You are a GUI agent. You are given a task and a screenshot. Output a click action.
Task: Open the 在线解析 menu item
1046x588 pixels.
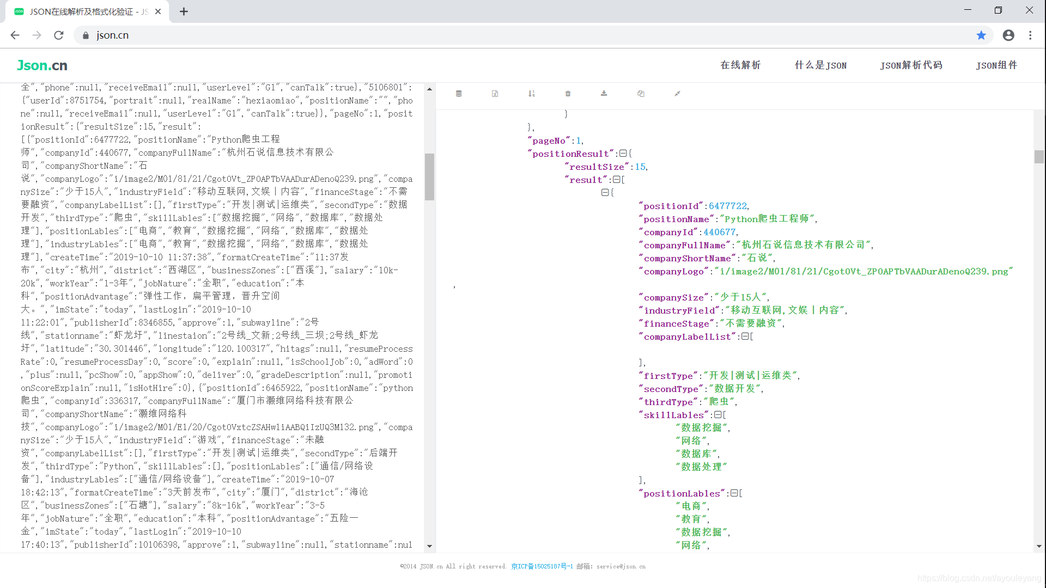click(x=740, y=65)
